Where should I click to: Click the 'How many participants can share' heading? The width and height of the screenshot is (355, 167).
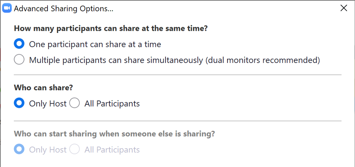pyautogui.click(x=111, y=29)
